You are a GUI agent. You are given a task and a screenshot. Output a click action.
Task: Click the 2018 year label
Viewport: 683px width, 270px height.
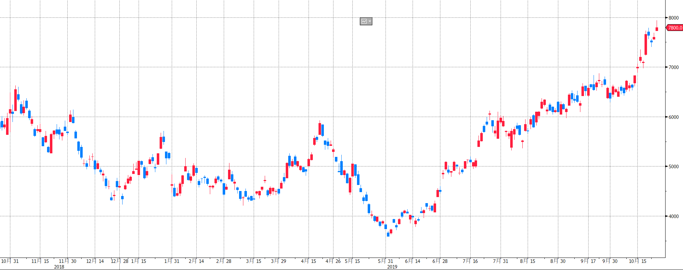[59, 267]
